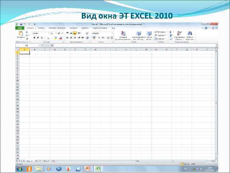Open the Calibri font name dropdown

[x=49, y=33]
